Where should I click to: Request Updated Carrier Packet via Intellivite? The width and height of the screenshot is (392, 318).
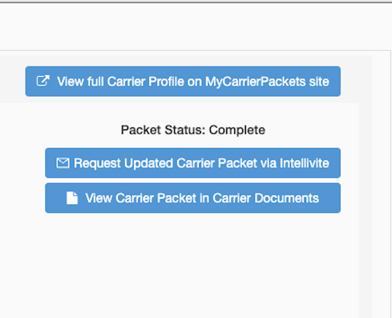coord(193,163)
